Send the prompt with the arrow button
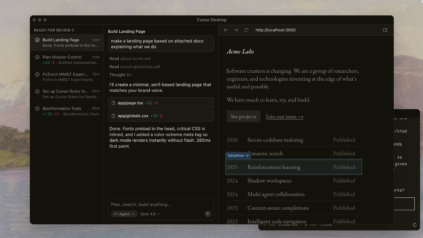Viewport: 423px width, 238px height. [x=208, y=214]
